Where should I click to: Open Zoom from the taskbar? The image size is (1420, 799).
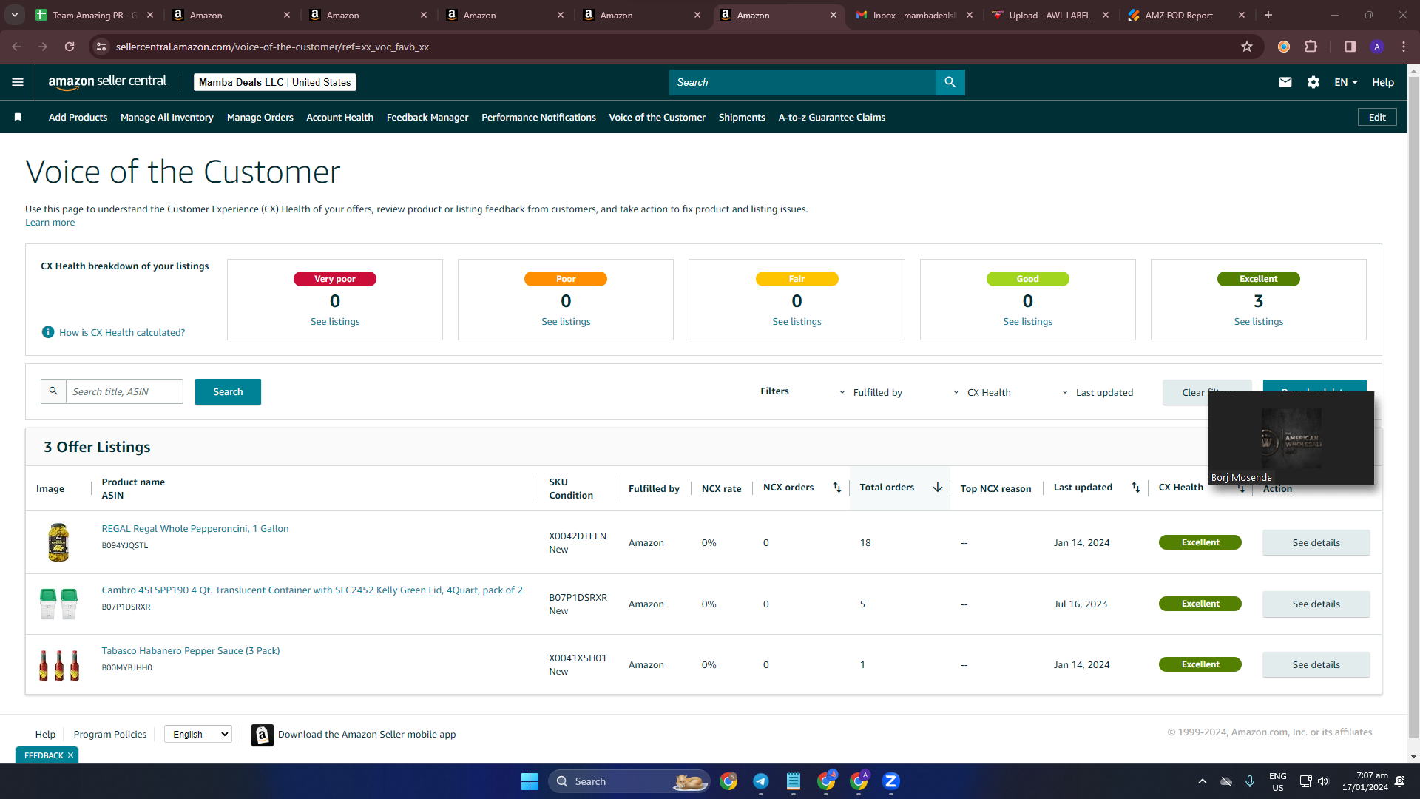891,781
